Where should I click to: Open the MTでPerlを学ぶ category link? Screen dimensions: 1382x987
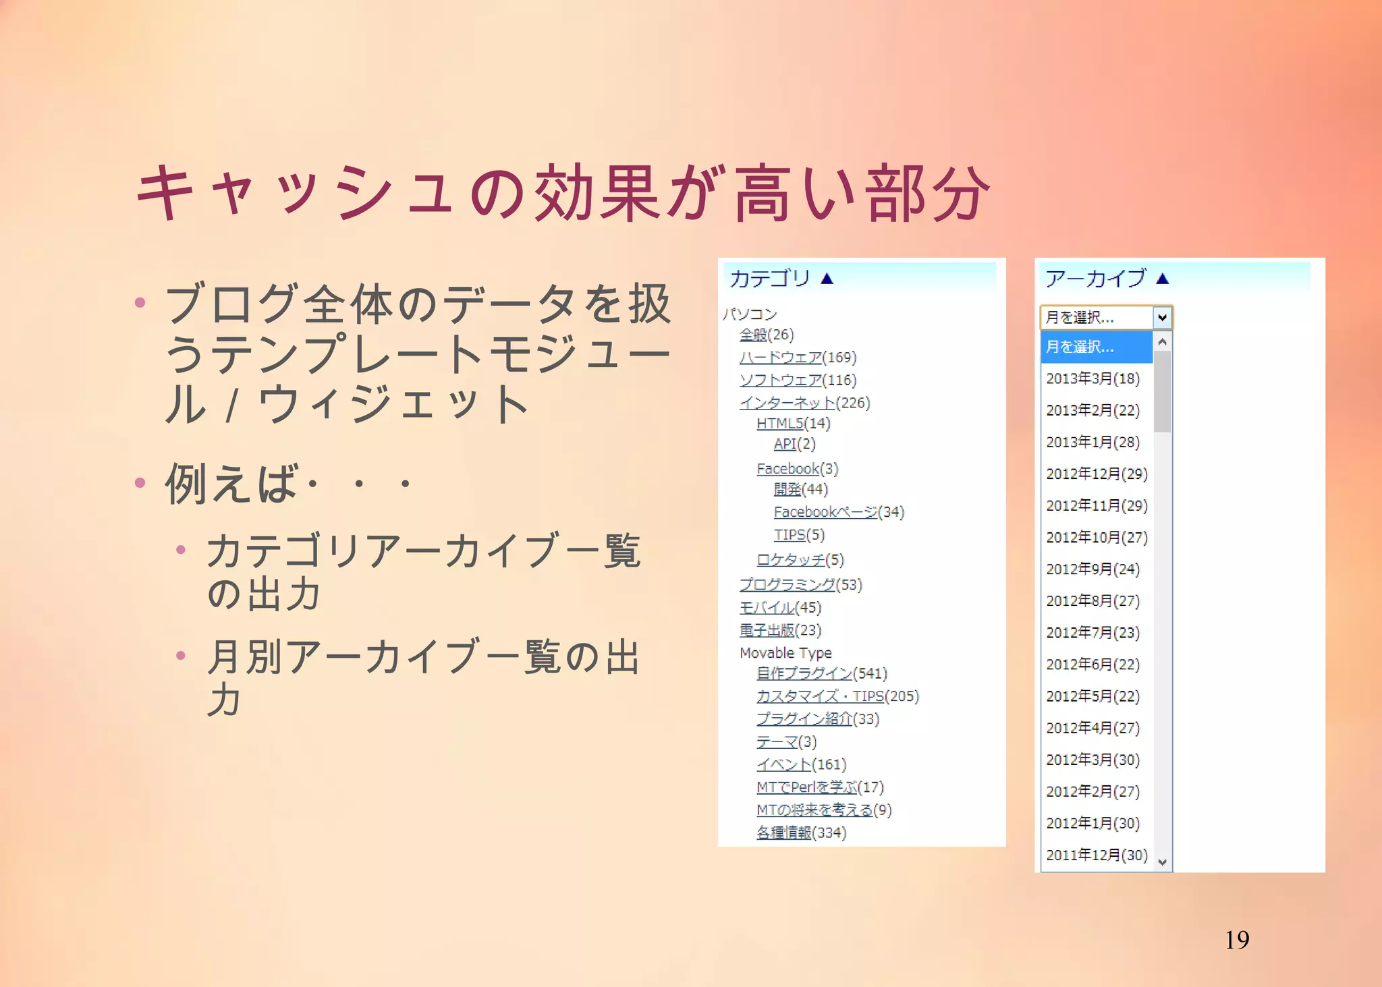point(807,787)
